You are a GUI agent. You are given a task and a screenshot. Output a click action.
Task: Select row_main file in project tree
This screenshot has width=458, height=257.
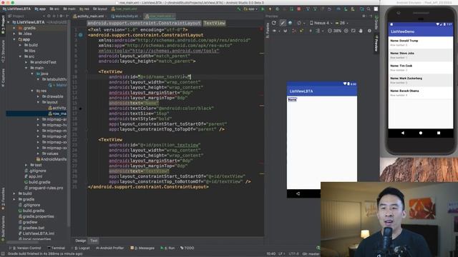click(x=57, y=114)
